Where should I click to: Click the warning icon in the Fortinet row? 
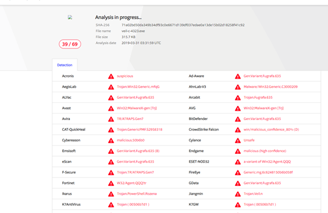(x=111, y=183)
